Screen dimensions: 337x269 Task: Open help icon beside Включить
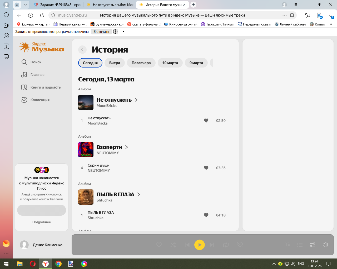[x=115, y=32]
